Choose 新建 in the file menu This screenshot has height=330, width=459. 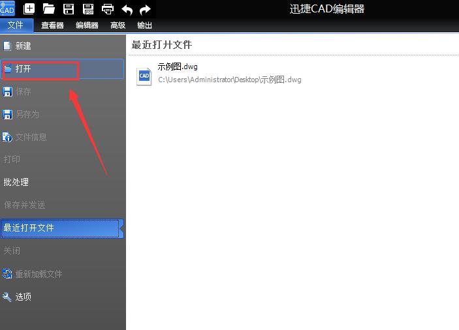62,46
